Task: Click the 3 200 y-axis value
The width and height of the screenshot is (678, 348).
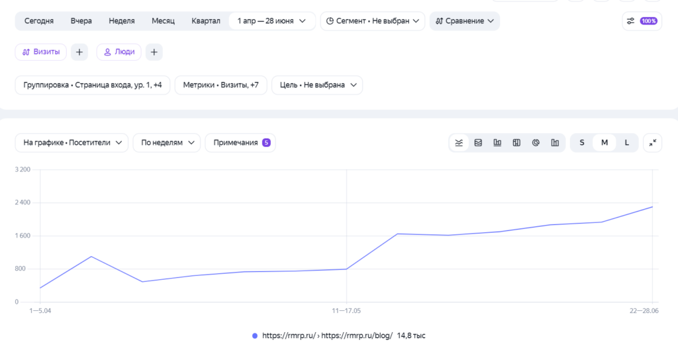Action: (23, 169)
